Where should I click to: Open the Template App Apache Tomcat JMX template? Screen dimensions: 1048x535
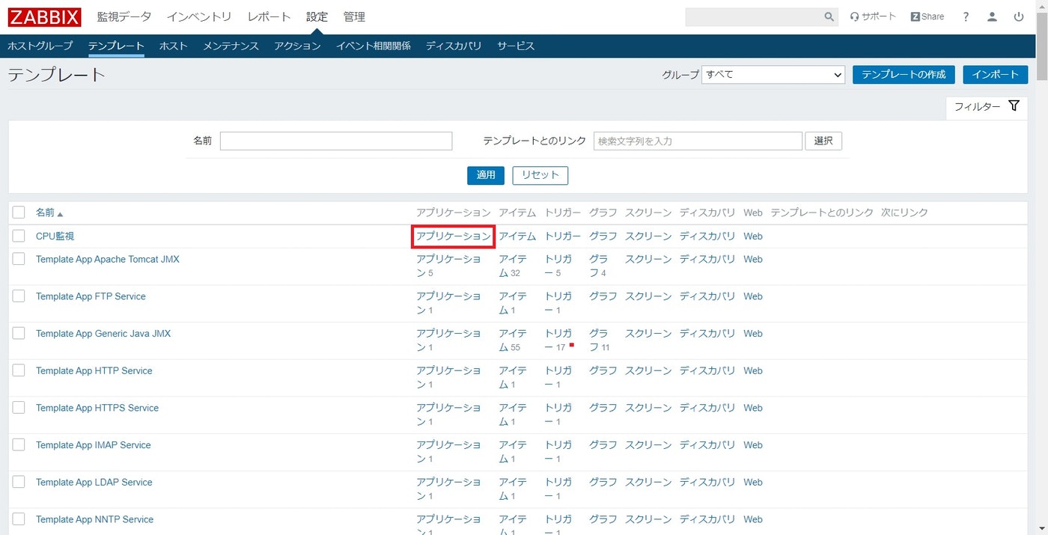(107, 259)
